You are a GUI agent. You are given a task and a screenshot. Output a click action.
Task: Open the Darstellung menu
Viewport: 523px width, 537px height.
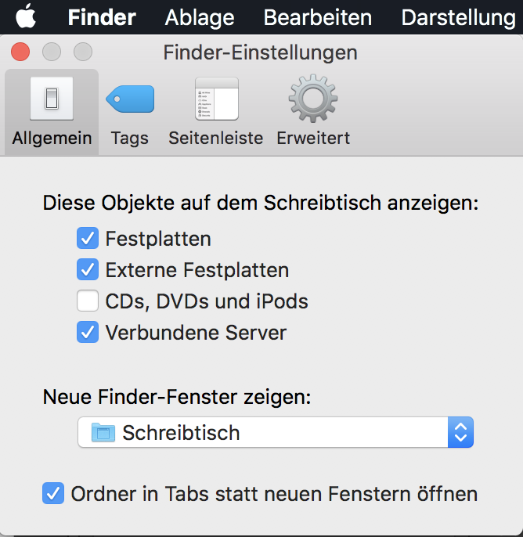coord(458,17)
